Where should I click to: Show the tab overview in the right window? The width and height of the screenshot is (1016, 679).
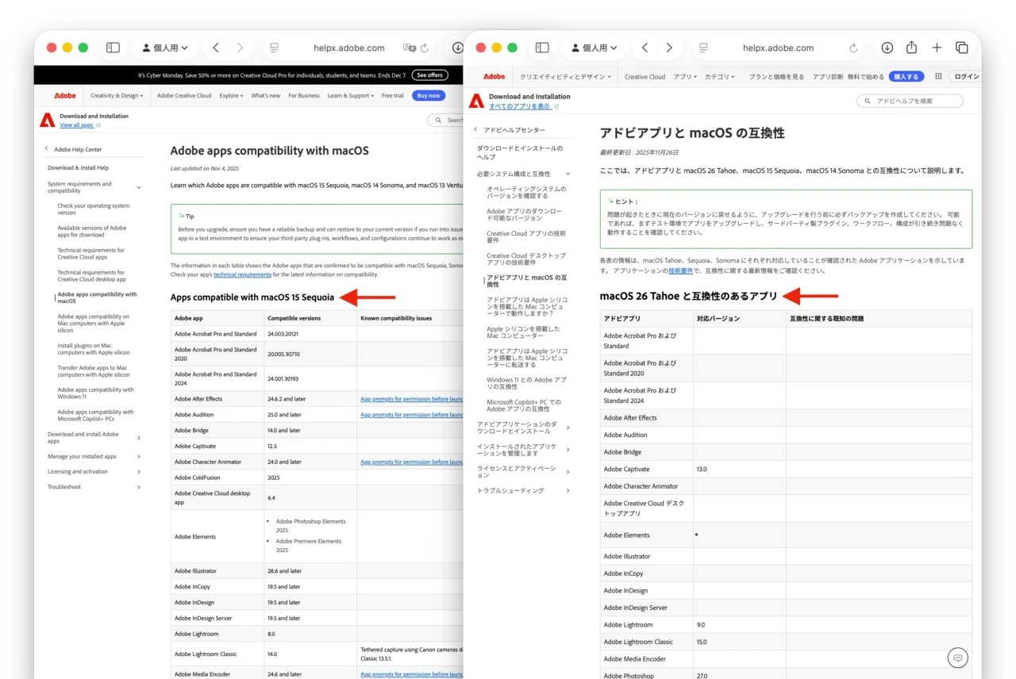tap(961, 48)
